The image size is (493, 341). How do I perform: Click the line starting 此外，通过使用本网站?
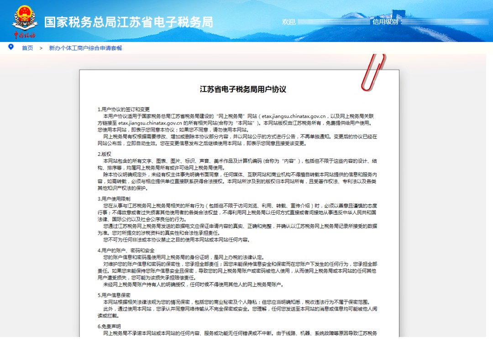tap(240, 309)
